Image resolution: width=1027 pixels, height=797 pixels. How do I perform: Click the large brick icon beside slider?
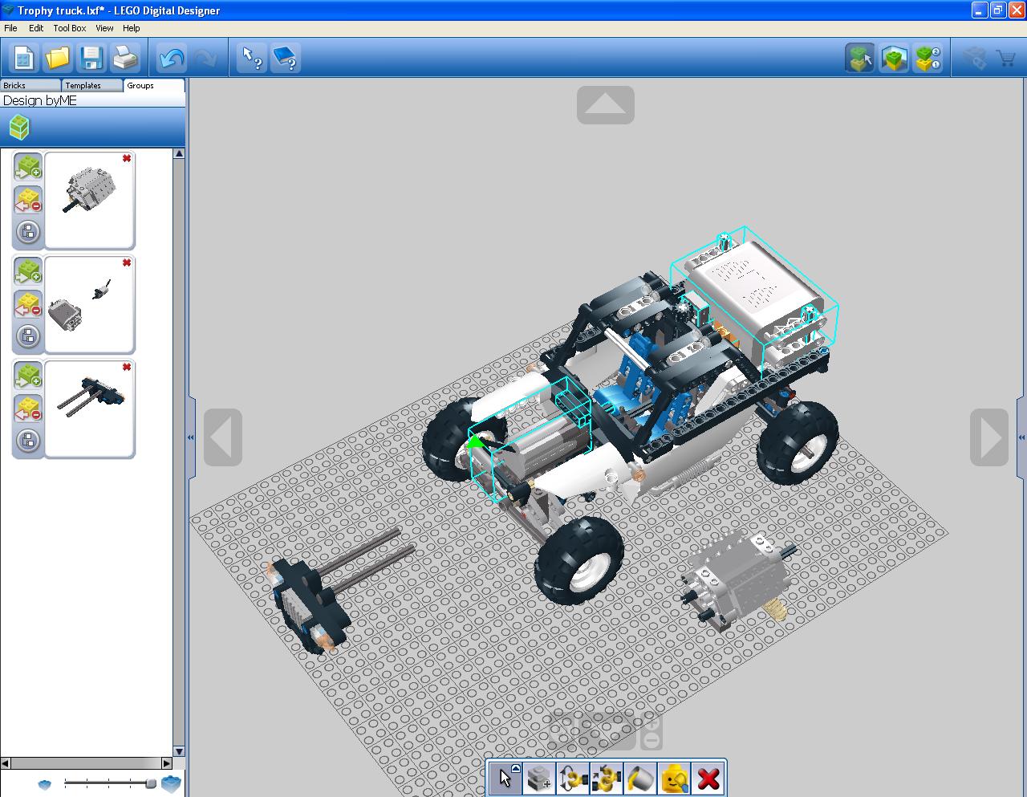coord(171,783)
